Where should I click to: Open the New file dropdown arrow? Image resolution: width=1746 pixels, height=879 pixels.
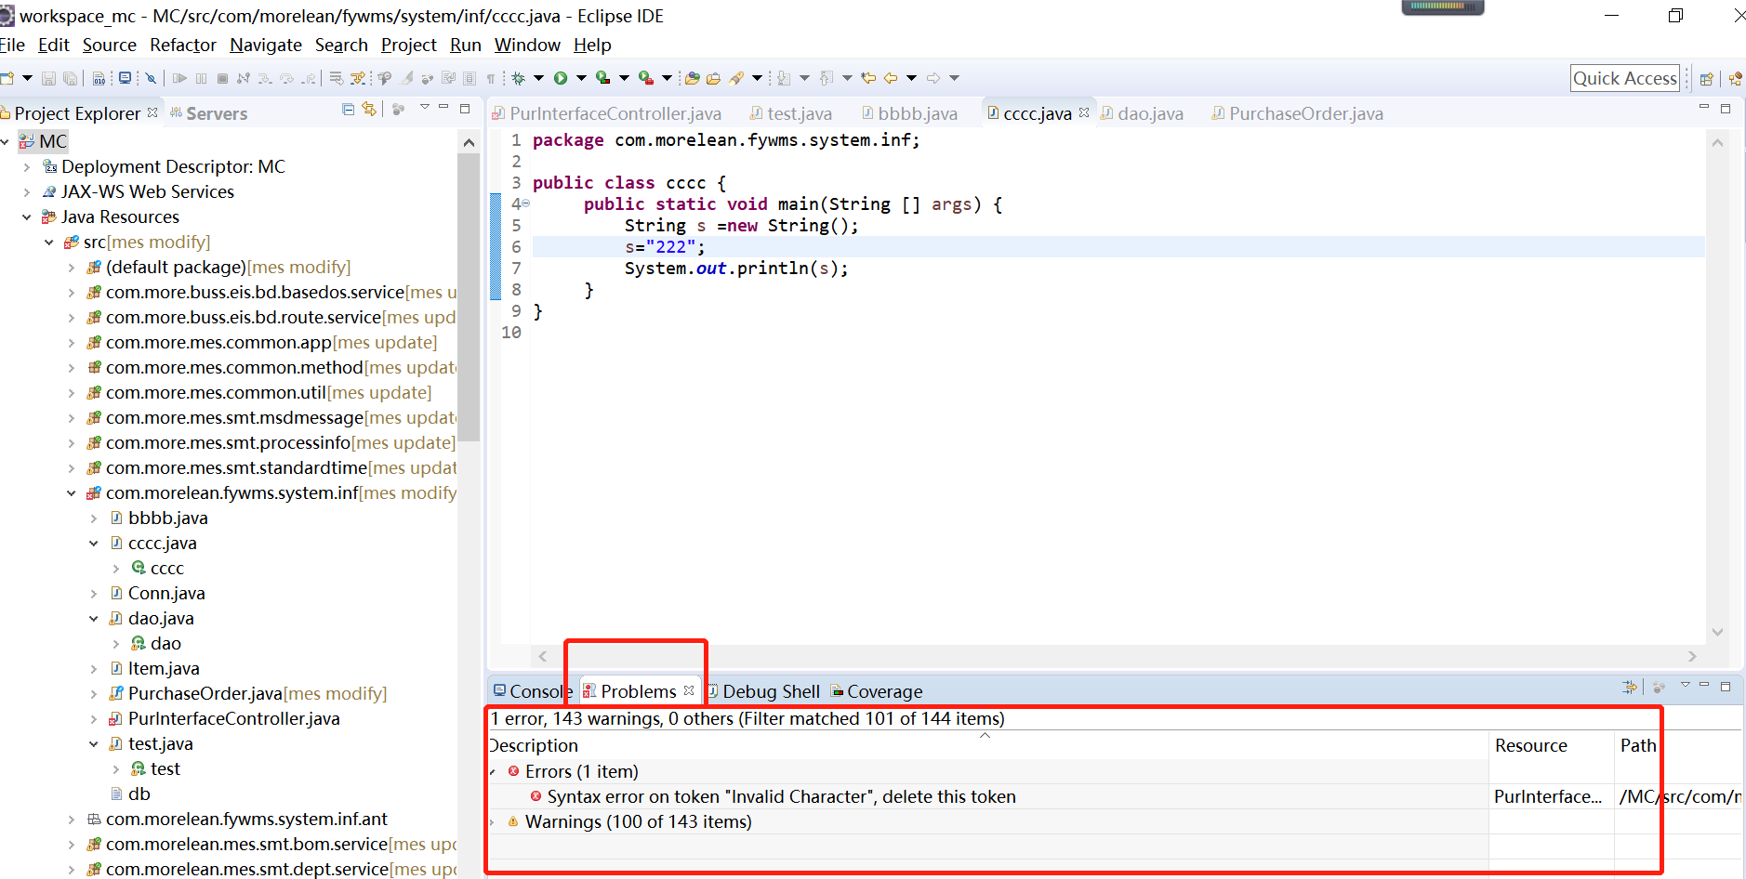[27, 79]
